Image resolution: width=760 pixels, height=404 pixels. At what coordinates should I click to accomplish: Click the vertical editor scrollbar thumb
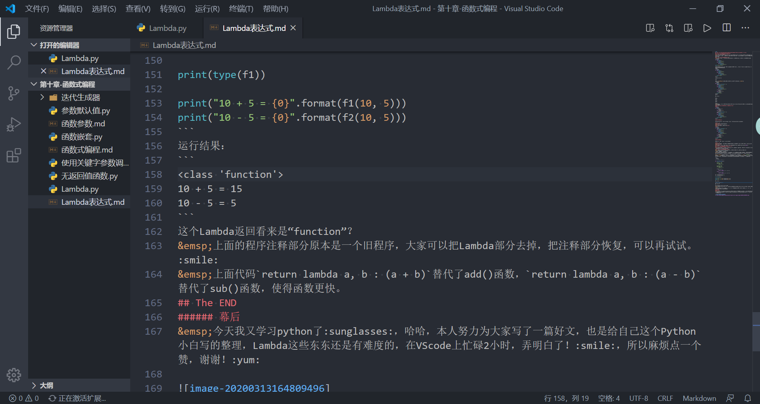tap(756, 332)
